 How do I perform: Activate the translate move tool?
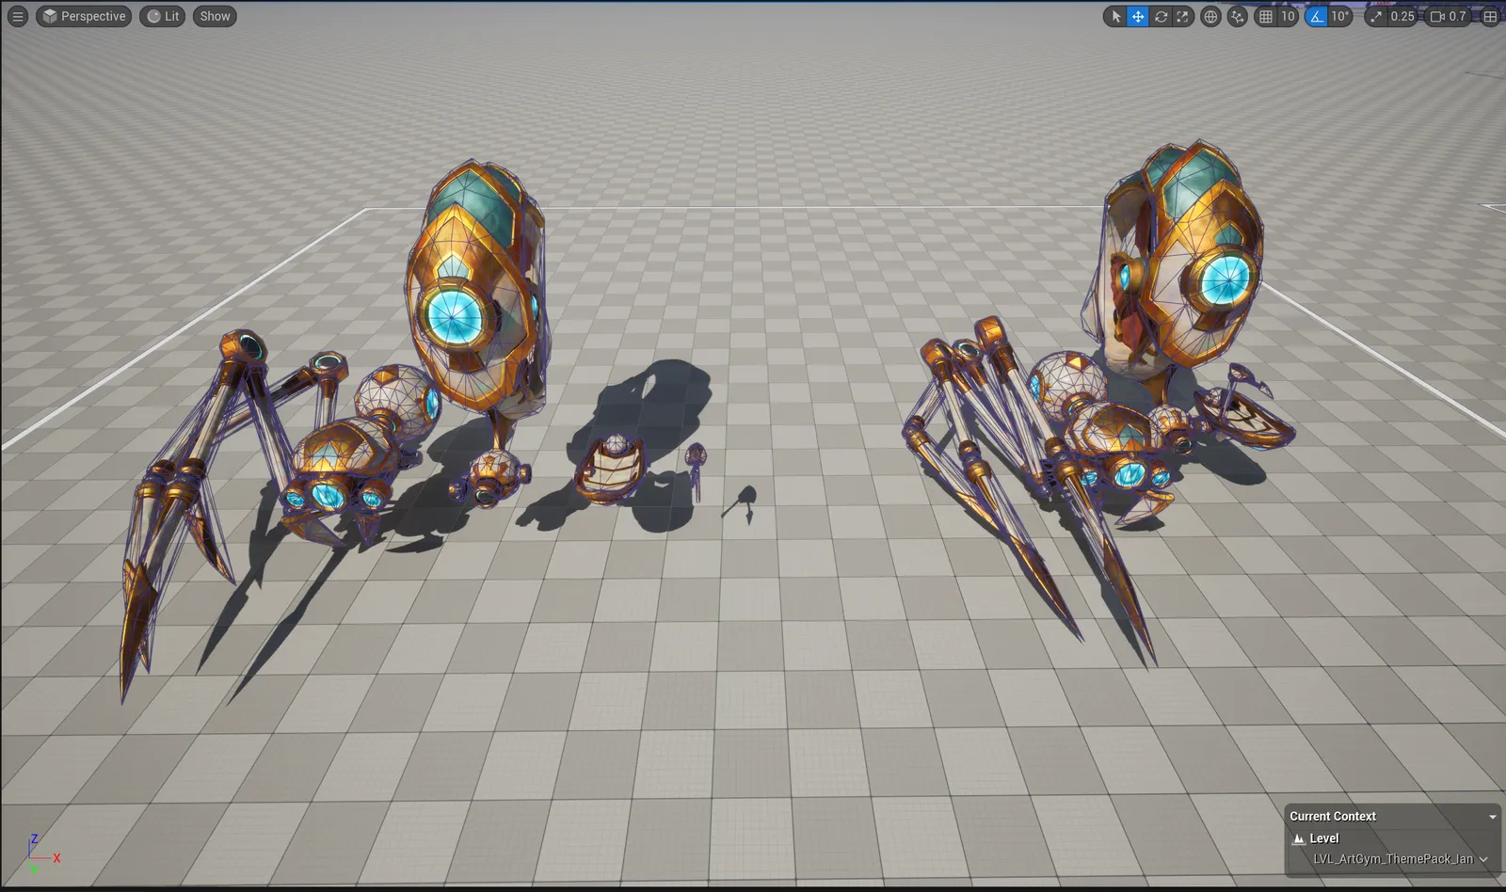point(1138,16)
